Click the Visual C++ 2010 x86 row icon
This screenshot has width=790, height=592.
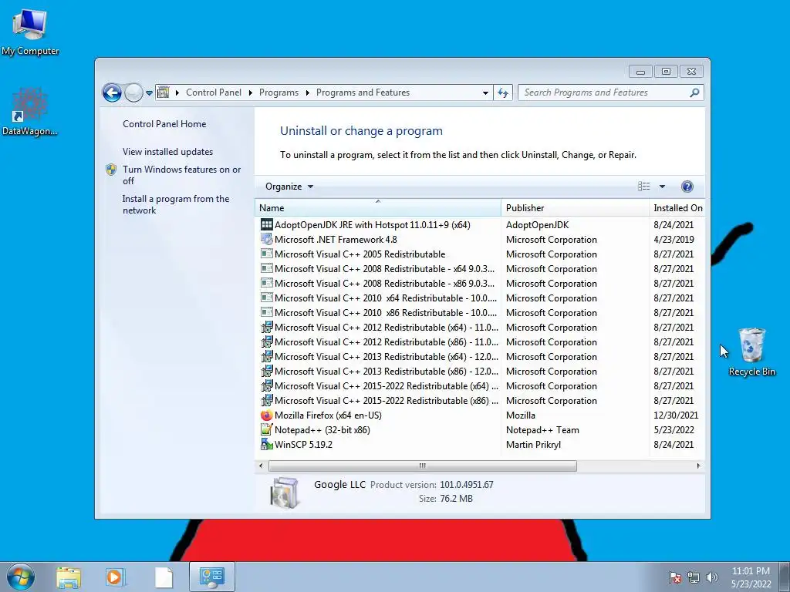(266, 312)
